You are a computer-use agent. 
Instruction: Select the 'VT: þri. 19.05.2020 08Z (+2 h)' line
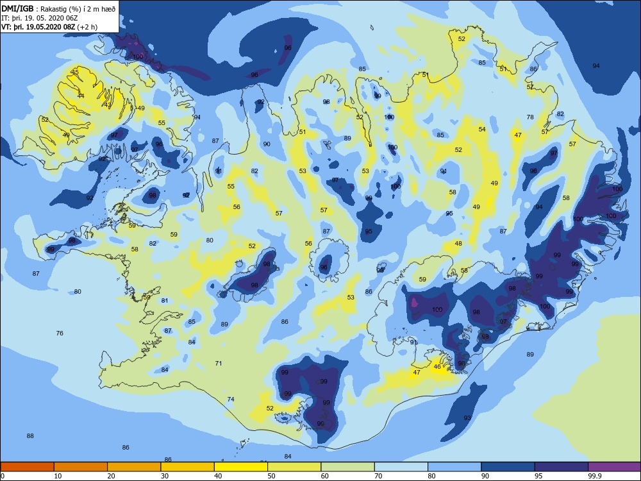click(49, 27)
